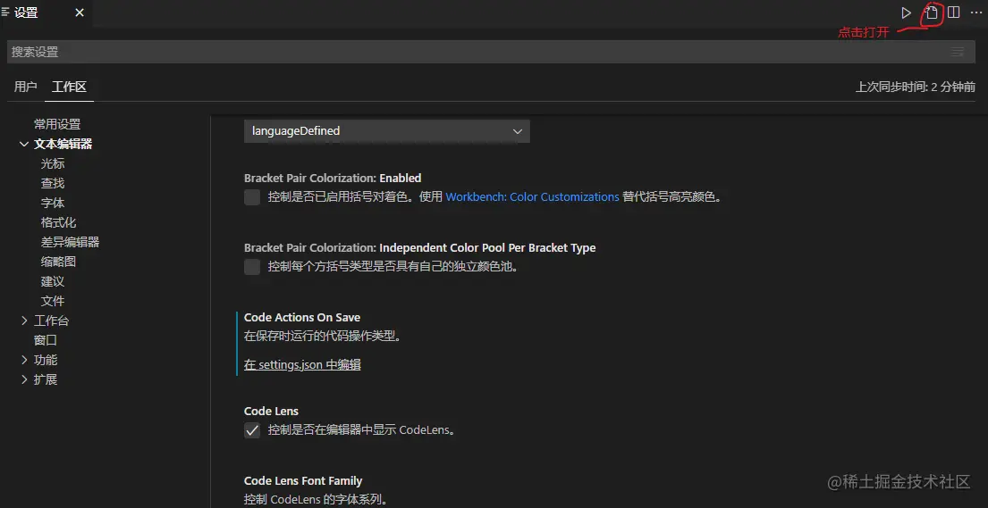This screenshot has width=988, height=508.
Task: Click 在 settings.json 中编辑 link
Action: (x=302, y=364)
